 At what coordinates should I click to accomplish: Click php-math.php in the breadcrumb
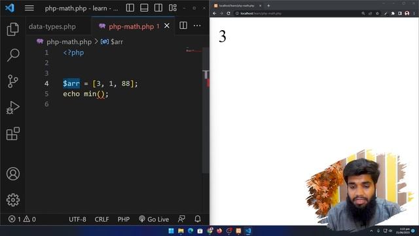69,42
